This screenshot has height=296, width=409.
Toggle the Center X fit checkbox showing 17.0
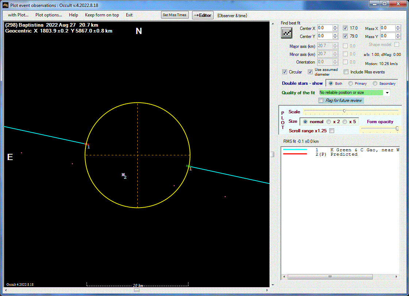pos(345,28)
